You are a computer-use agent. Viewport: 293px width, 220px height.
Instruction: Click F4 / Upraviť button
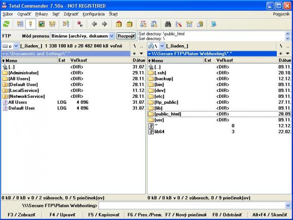(62, 215)
